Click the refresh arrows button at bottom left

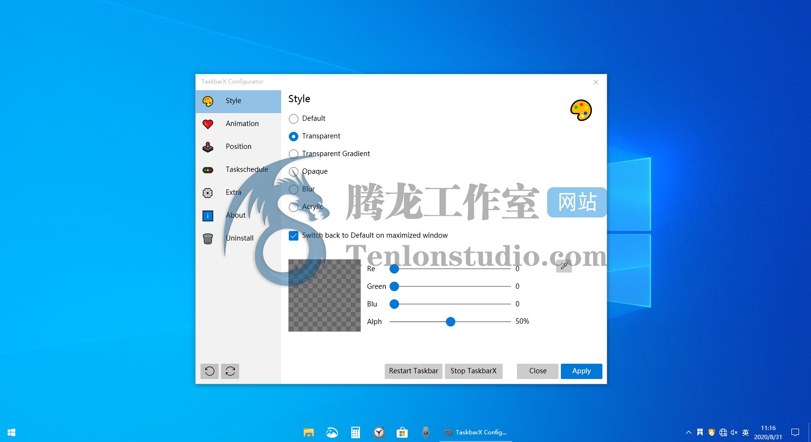click(230, 371)
